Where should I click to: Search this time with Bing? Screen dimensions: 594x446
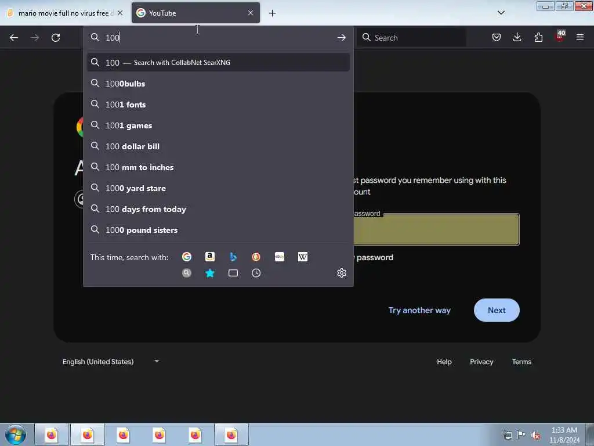(x=233, y=257)
